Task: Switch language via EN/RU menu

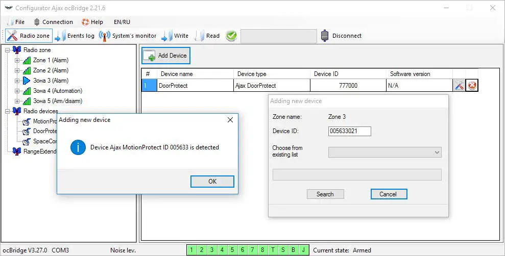Action: coord(122,22)
